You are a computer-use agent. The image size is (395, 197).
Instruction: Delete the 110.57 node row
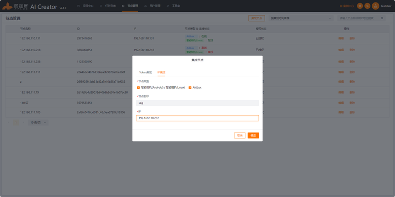352,103
